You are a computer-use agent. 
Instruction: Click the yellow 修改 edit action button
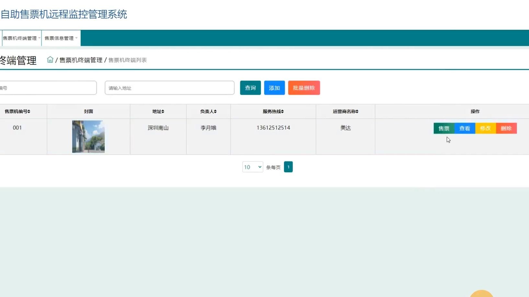485,128
